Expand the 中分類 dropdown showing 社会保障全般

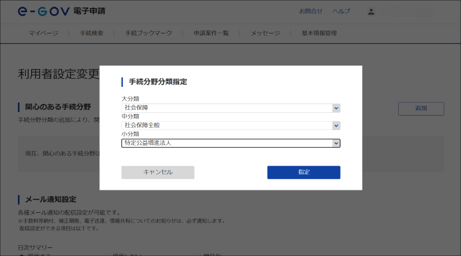coord(231,125)
